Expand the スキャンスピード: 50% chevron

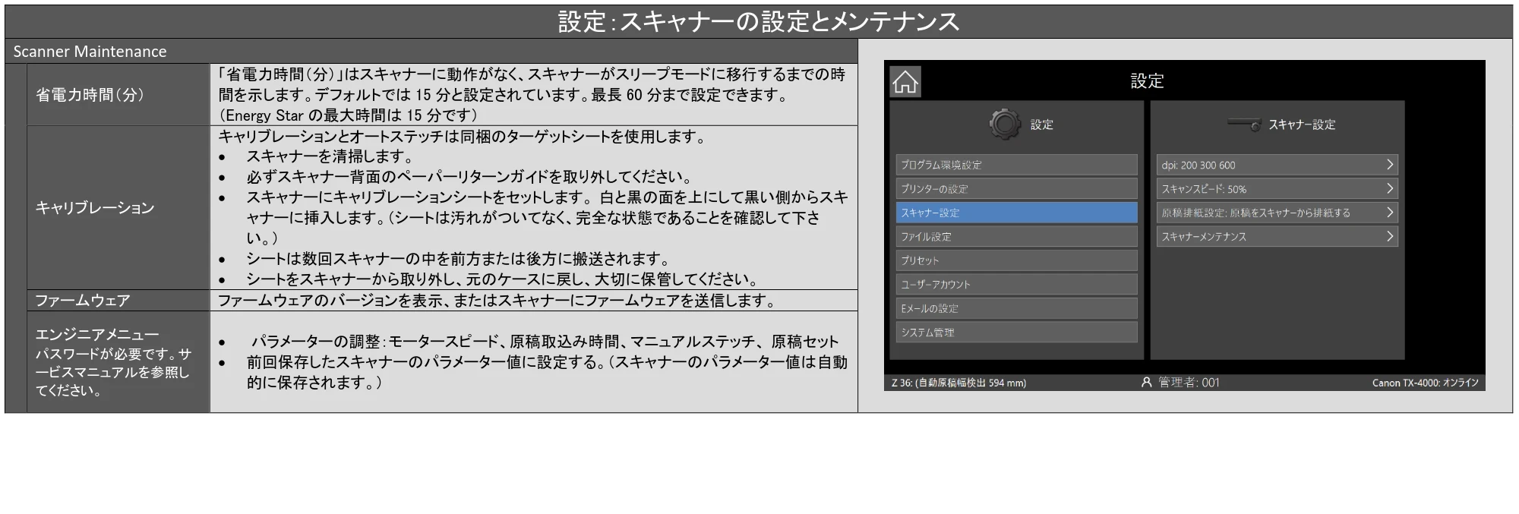coord(1389,188)
